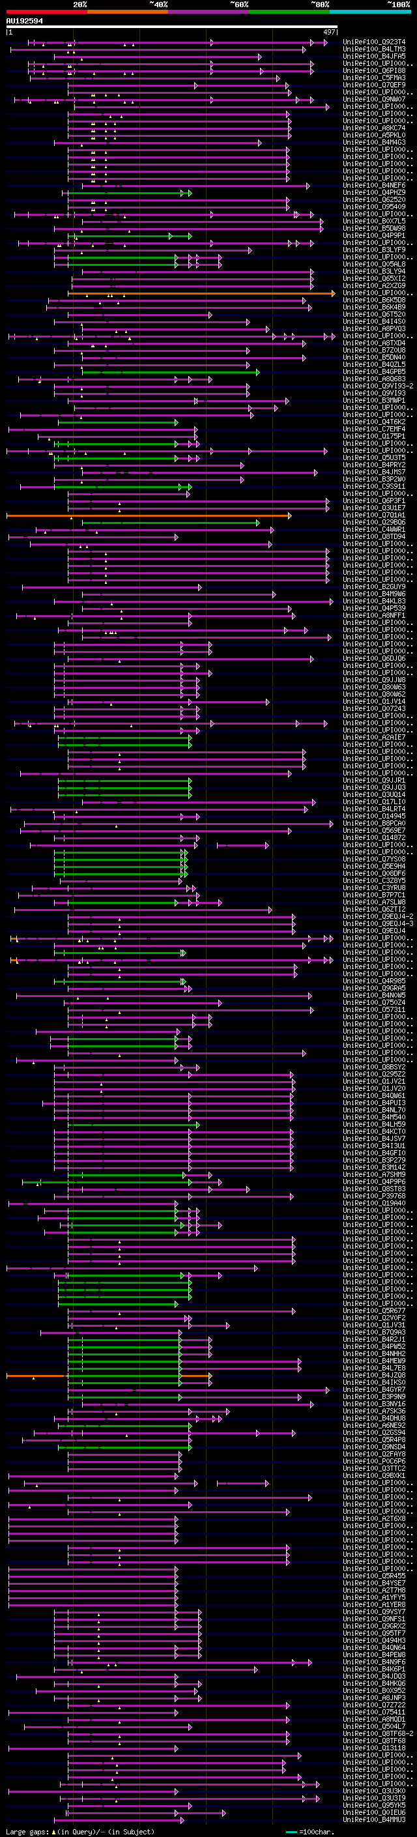This screenshot has height=1837, width=417.
Task: Select hit label UniRef100_Q9NWX7
Action: pos(374,100)
